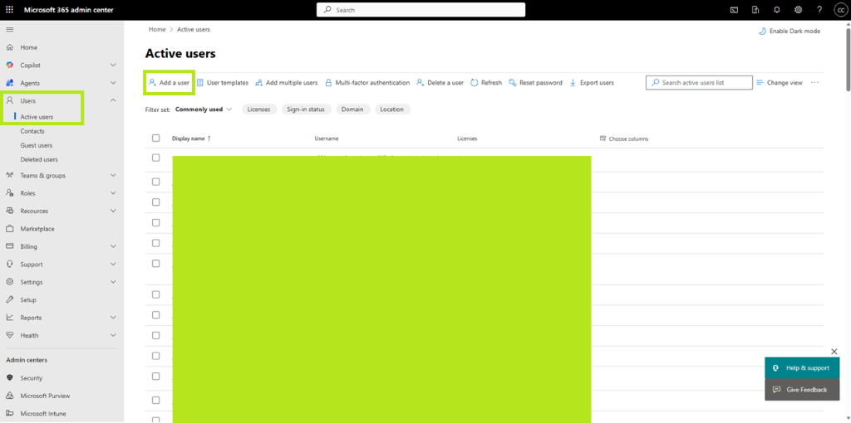Apply the Domain filter
The height and width of the screenshot is (423, 851).
352,109
